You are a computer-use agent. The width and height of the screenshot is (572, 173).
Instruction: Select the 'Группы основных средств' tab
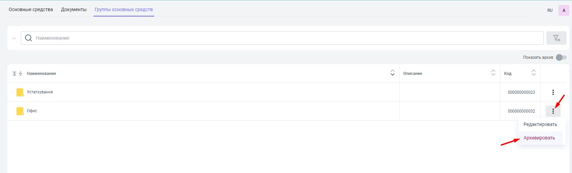click(124, 10)
